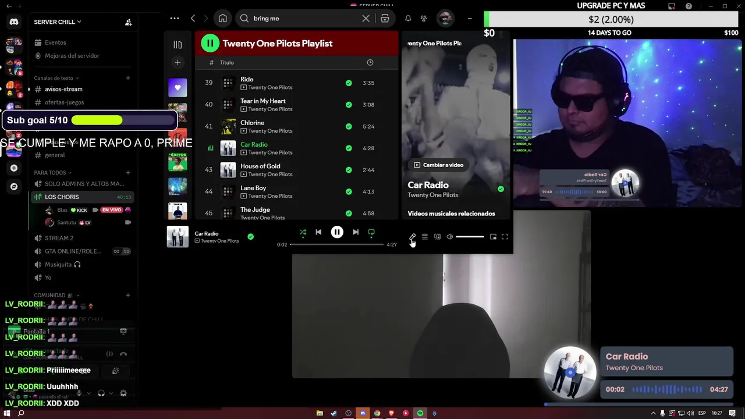Enter Spotify full screen mode
This screenshot has height=419, width=745.
pos(505,237)
